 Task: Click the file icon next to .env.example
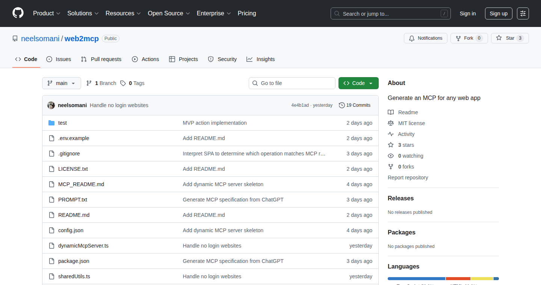[x=51, y=138]
